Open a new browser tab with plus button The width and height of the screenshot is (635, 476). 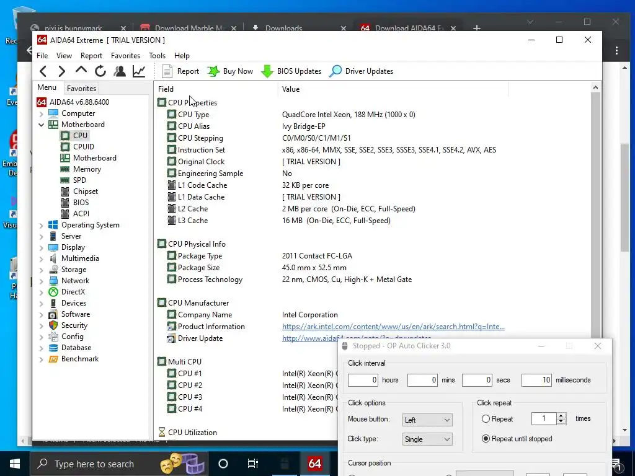click(x=477, y=28)
